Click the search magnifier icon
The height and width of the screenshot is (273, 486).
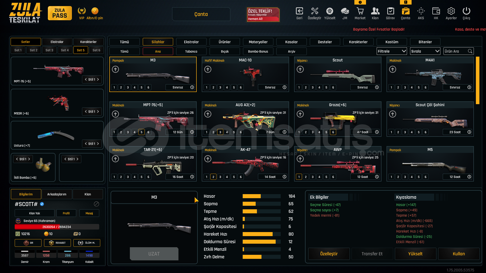click(x=470, y=51)
